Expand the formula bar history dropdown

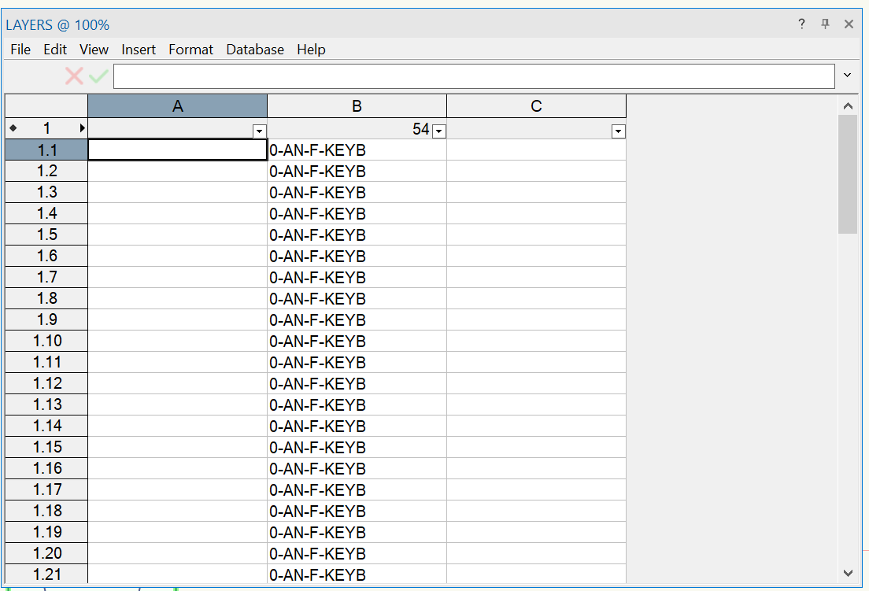847,76
